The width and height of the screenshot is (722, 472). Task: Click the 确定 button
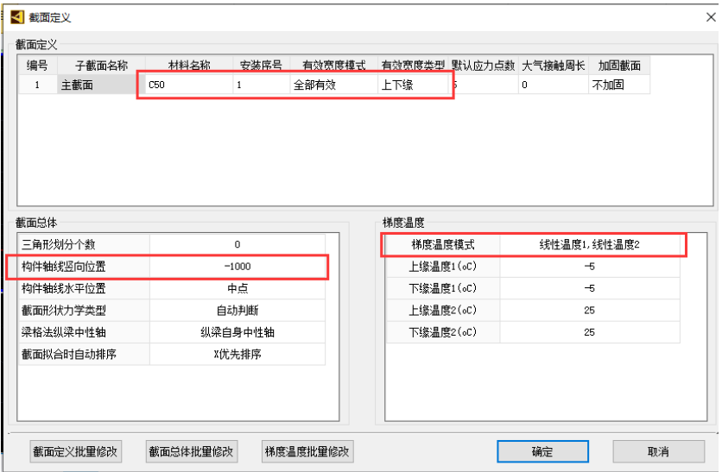pos(542,451)
